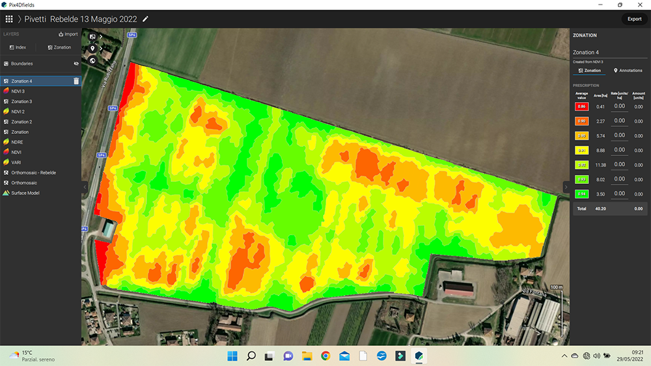The height and width of the screenshot is (366, 651).
Task: Click the rate input field for 0.90 zone
Action: [619, 120]
